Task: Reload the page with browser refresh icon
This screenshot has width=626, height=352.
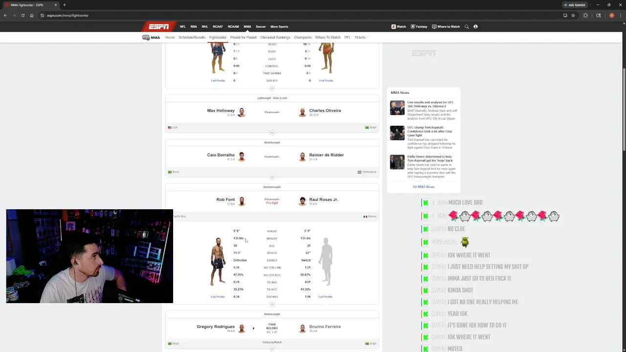Action: click(x=22, y=15)
